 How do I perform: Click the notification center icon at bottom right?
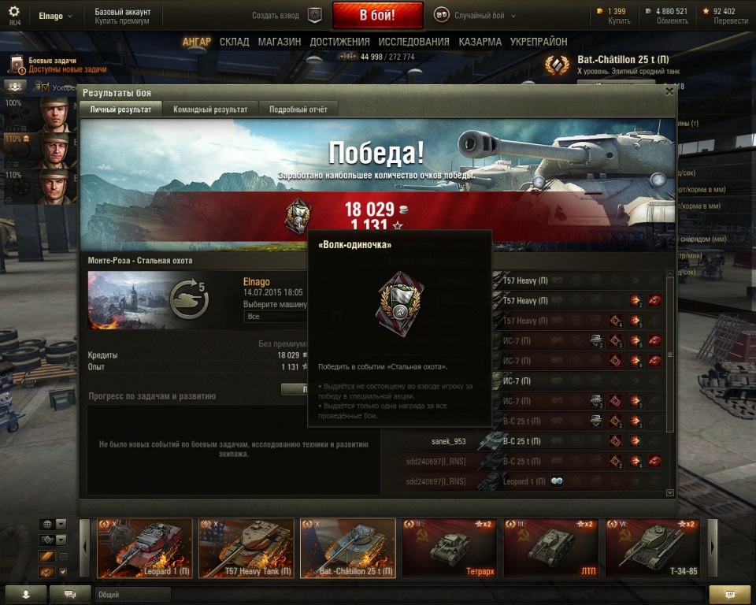(730, 595)
